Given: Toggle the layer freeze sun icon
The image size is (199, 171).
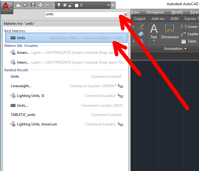Looking at the screenshot, I should [65, 5].
